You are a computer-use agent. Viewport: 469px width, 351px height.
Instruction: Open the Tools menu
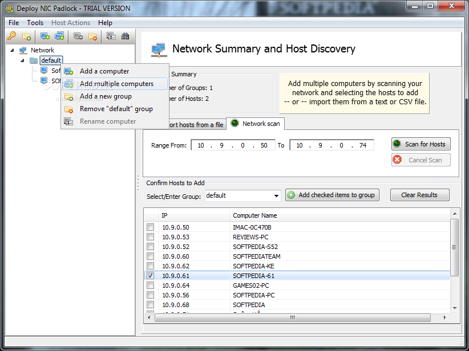(35, 23)
